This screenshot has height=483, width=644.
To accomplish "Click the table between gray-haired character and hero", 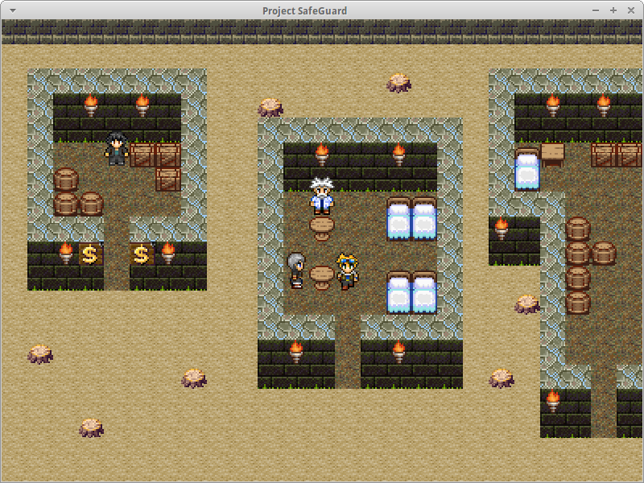I will click(x=322, y=276).
